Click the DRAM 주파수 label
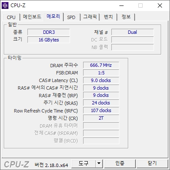Screen dimensions: 170x170 click(x=64, y=65)
